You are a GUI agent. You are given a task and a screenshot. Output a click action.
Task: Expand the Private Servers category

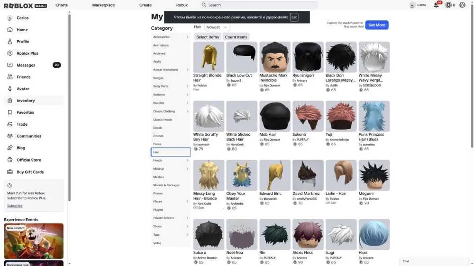[187, 218]
